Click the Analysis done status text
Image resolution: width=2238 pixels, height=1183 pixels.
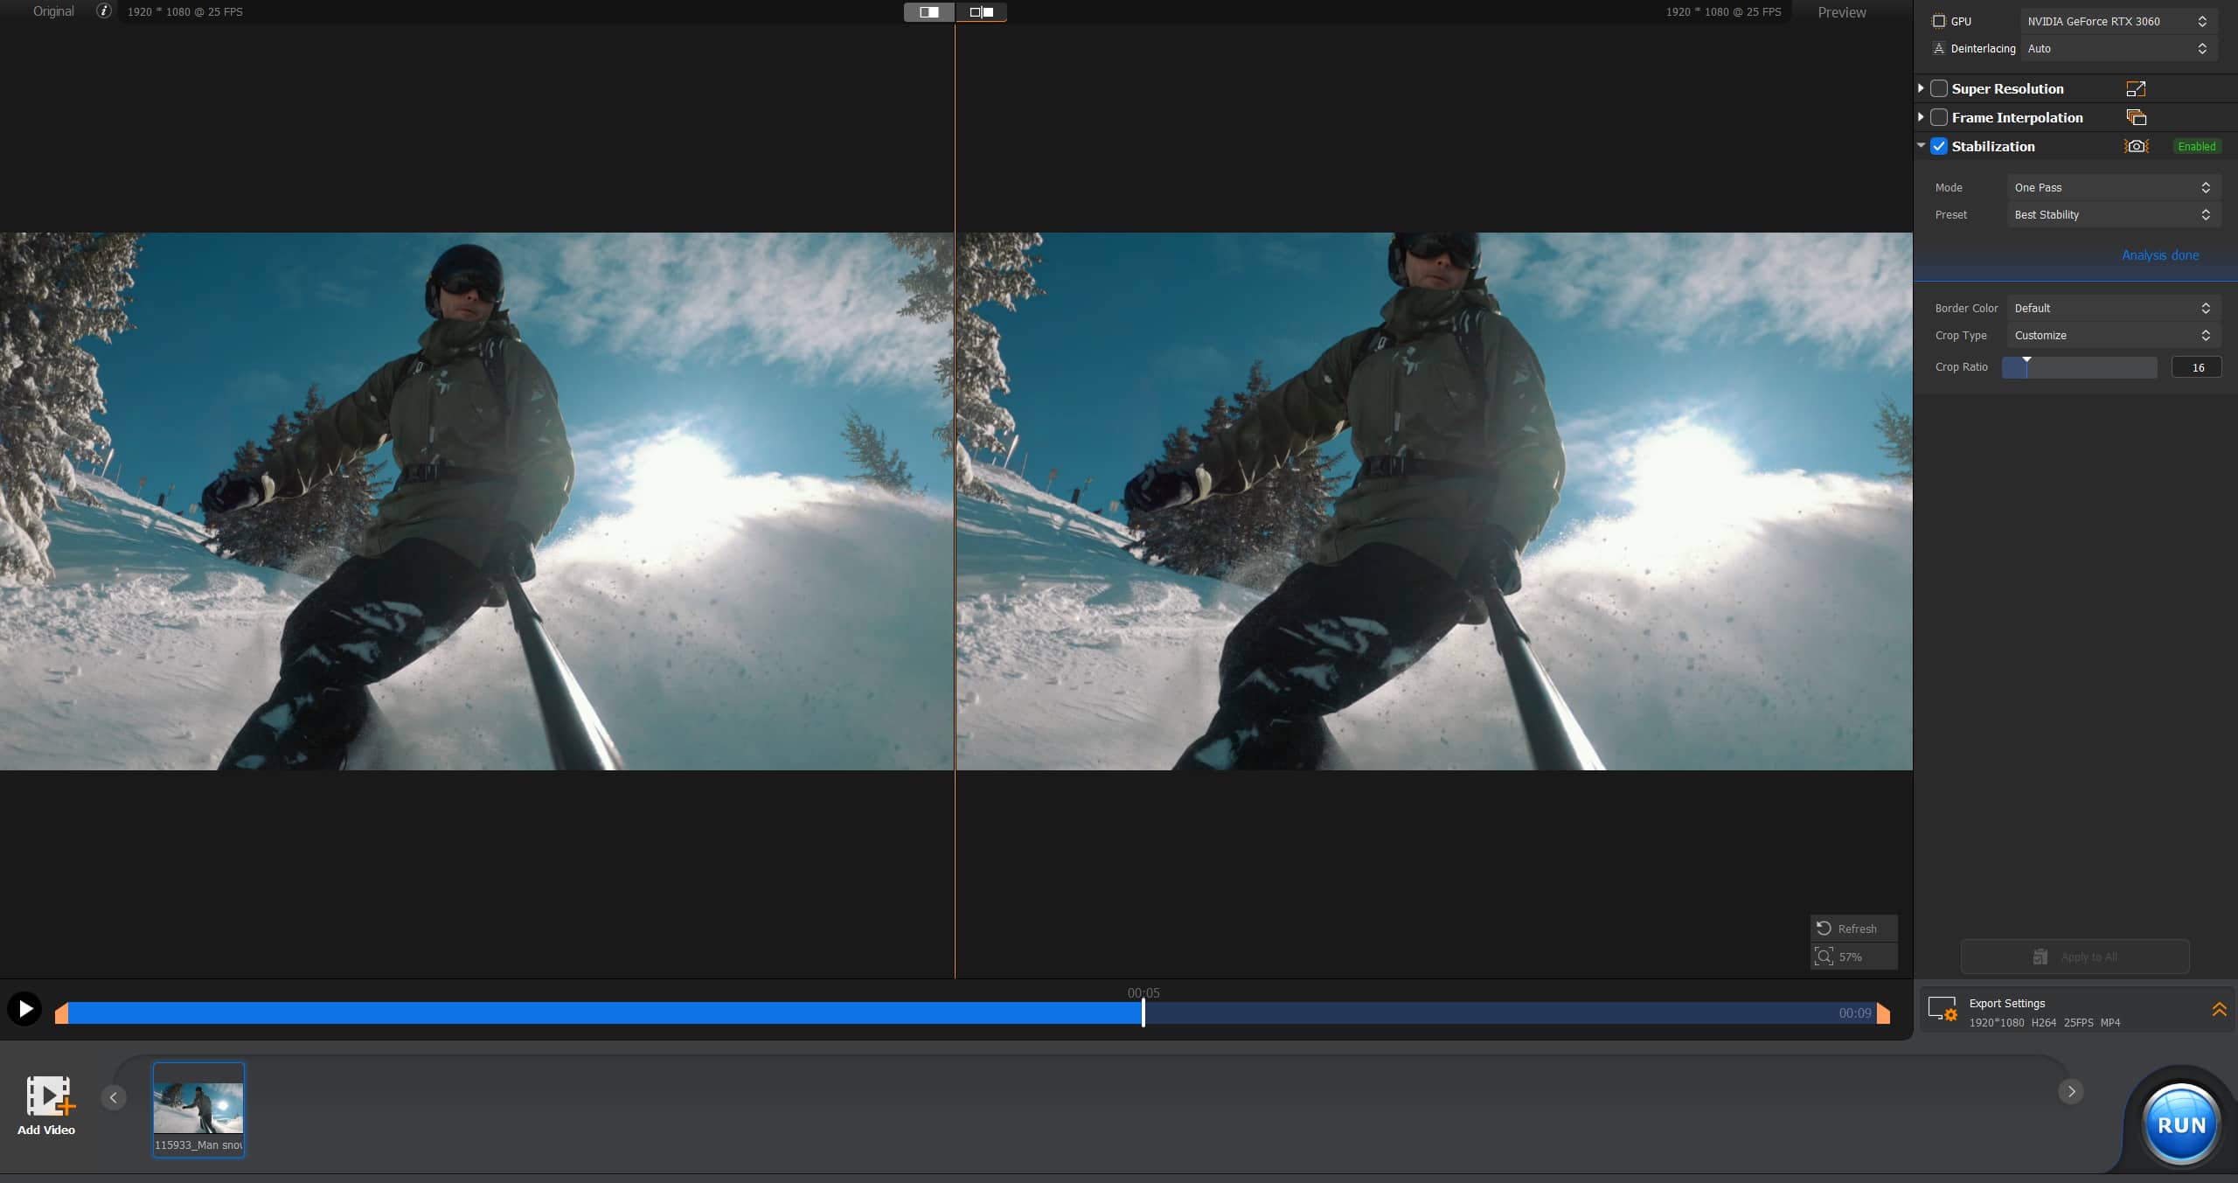pos(2160,255)
